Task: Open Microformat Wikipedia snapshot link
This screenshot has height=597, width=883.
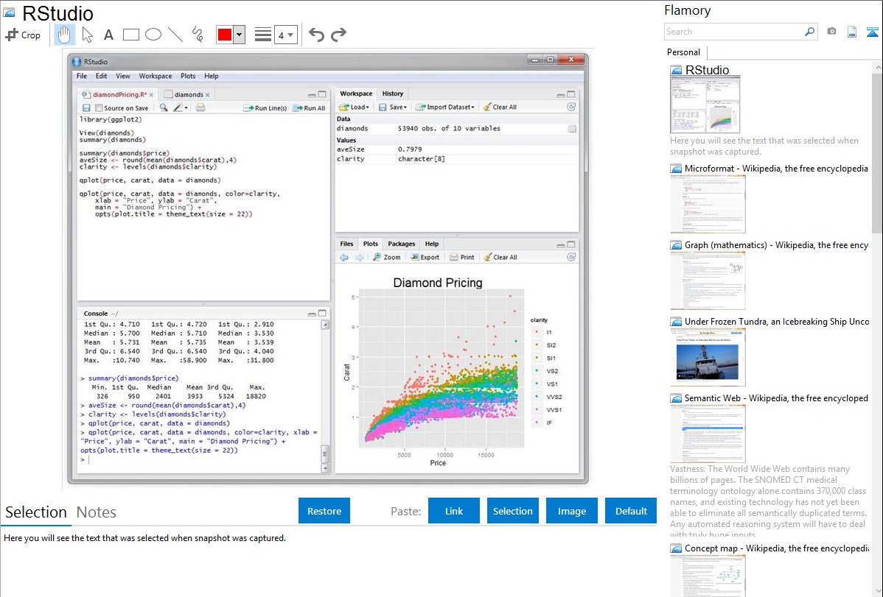Action: [x=776, y=169]
